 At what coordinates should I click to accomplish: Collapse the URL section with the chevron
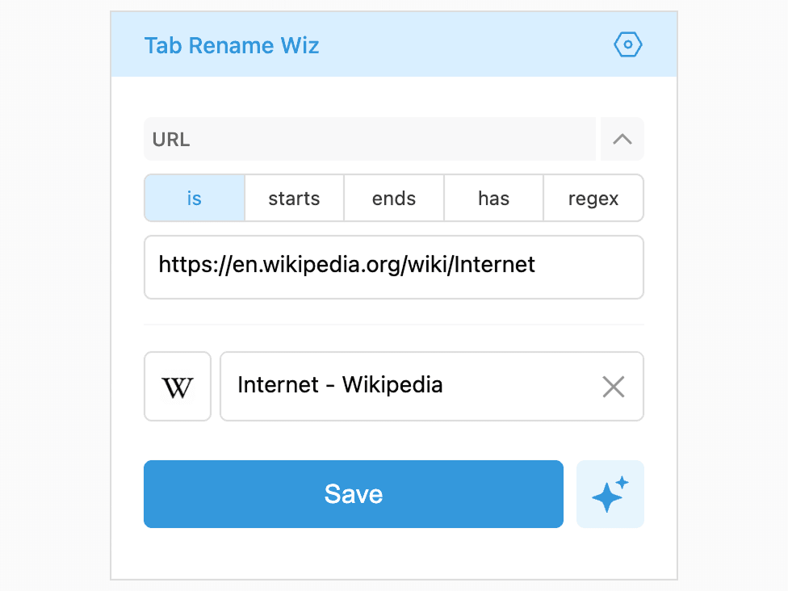(x=622, y=139)
